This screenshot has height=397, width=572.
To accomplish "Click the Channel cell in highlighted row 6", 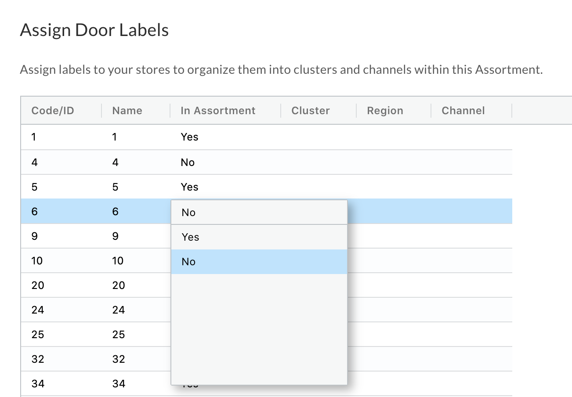I will tap(471, 212).
